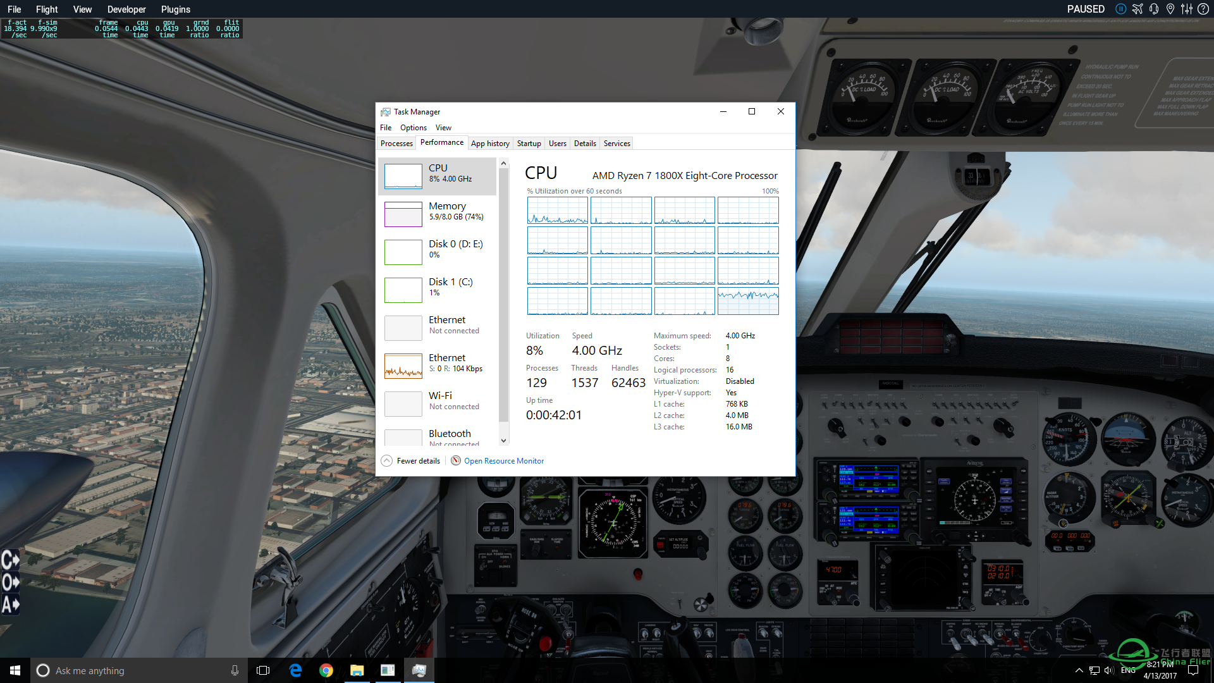Click the C arrow icon on left edge
Image resolution: width=1214 pixels, height=683 pixels.
pyautogui.click(x=10, y=560)
